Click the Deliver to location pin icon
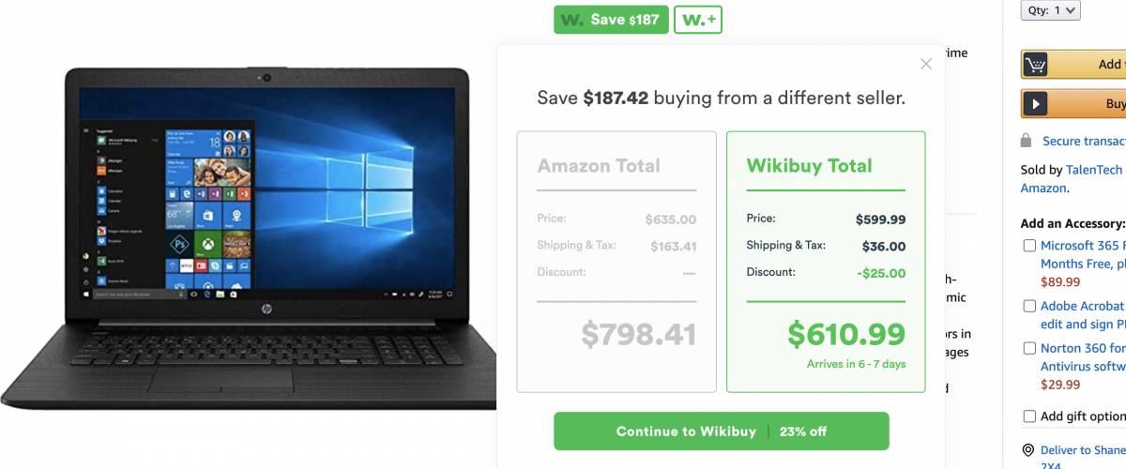This screenshot has height=469, width=1126. tap(1028, 450)
